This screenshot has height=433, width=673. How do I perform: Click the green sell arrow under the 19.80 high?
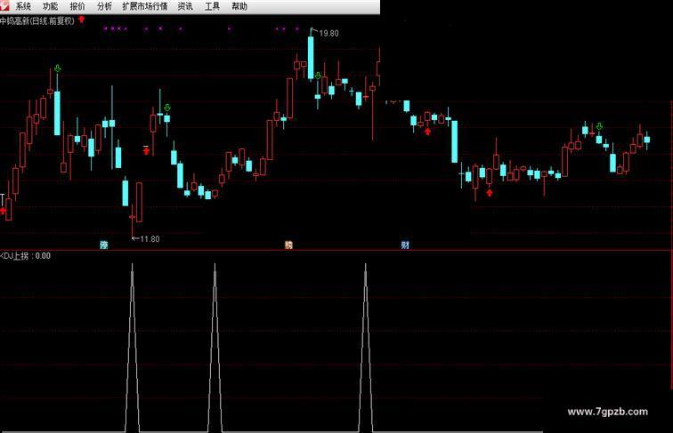point(318,76)
